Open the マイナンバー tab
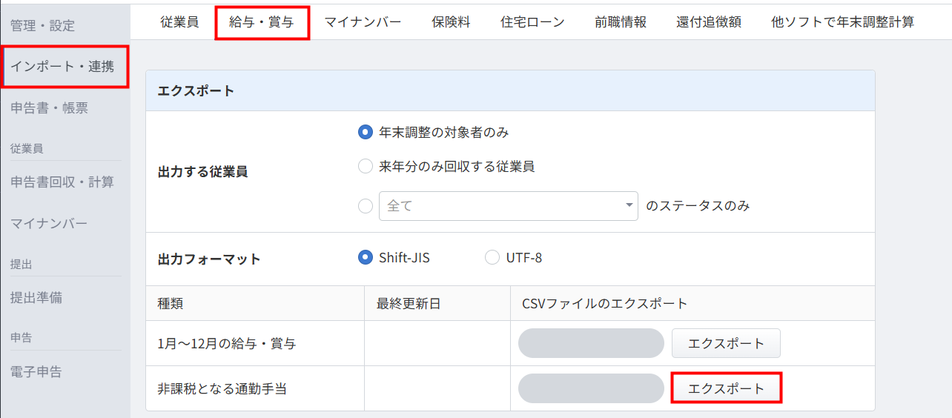Image resolution: width=952 pixels, height=418 pixels. pyautogui.click(x=363, y=22)
